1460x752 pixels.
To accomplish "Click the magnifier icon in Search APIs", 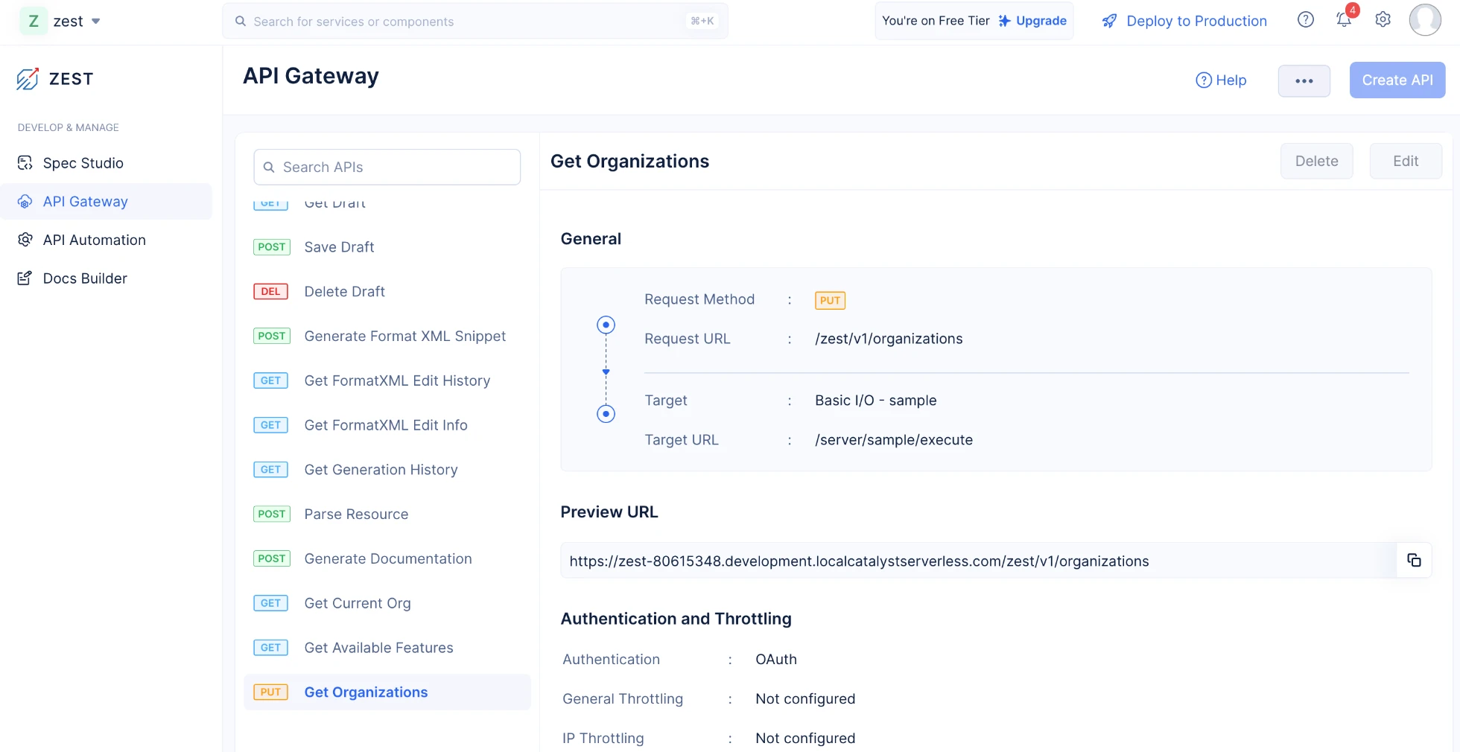I will click(269, 168).
